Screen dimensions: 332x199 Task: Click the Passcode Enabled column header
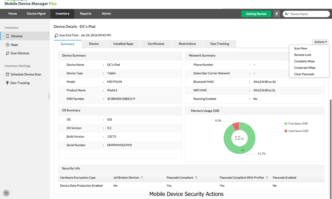tap(284, 178)
